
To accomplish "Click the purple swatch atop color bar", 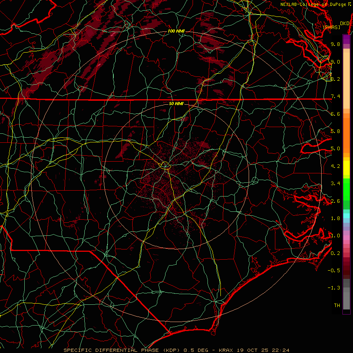I will pyautogui.click(x=346, y=39).
